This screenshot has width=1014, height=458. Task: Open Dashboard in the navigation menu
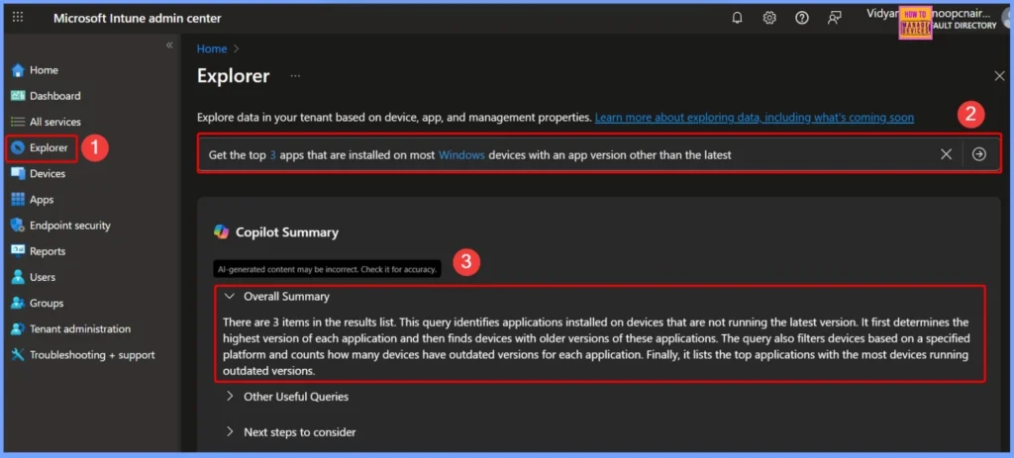point(55,96)
